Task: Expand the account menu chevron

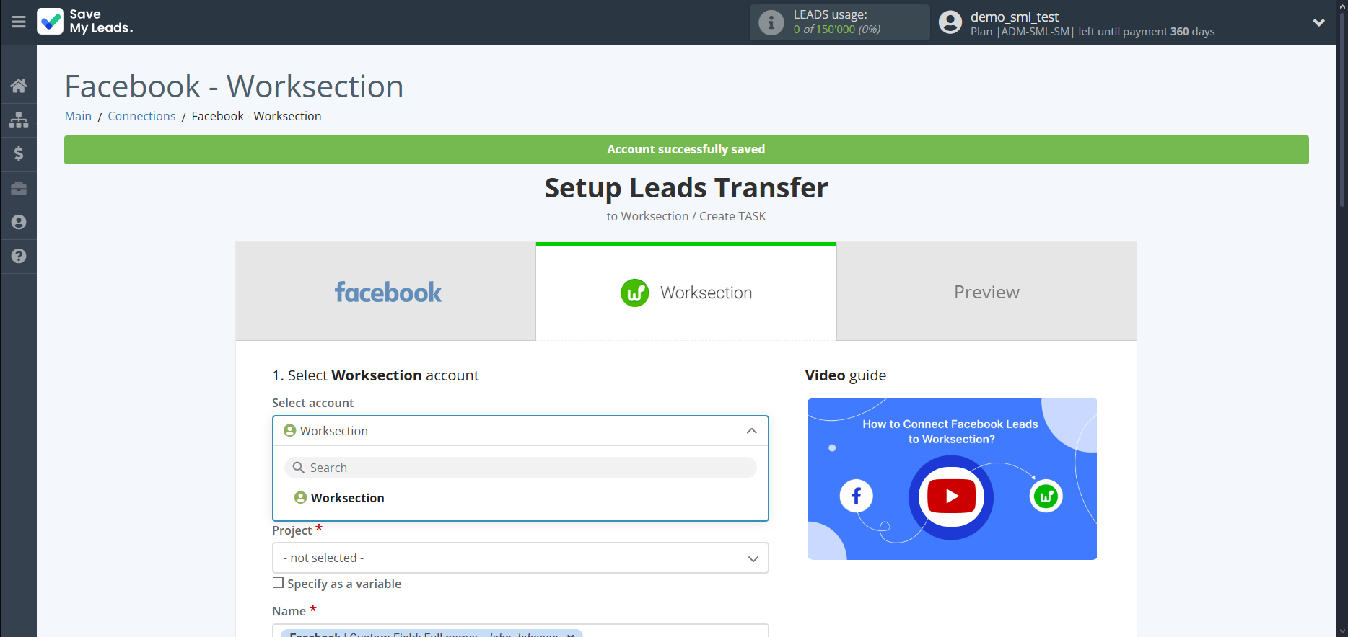Action: coord(1318,22)
